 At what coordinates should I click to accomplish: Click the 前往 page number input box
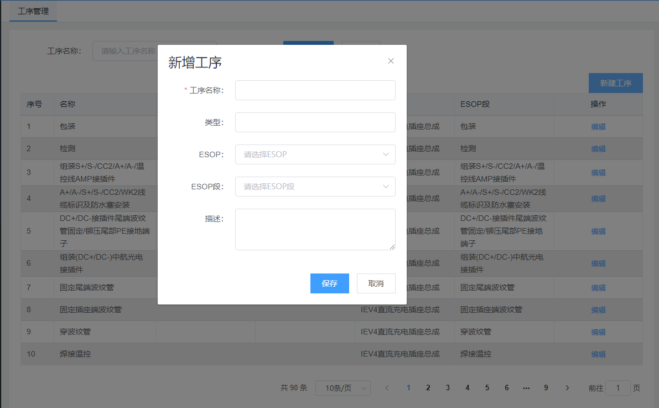(x=618, y=388)
